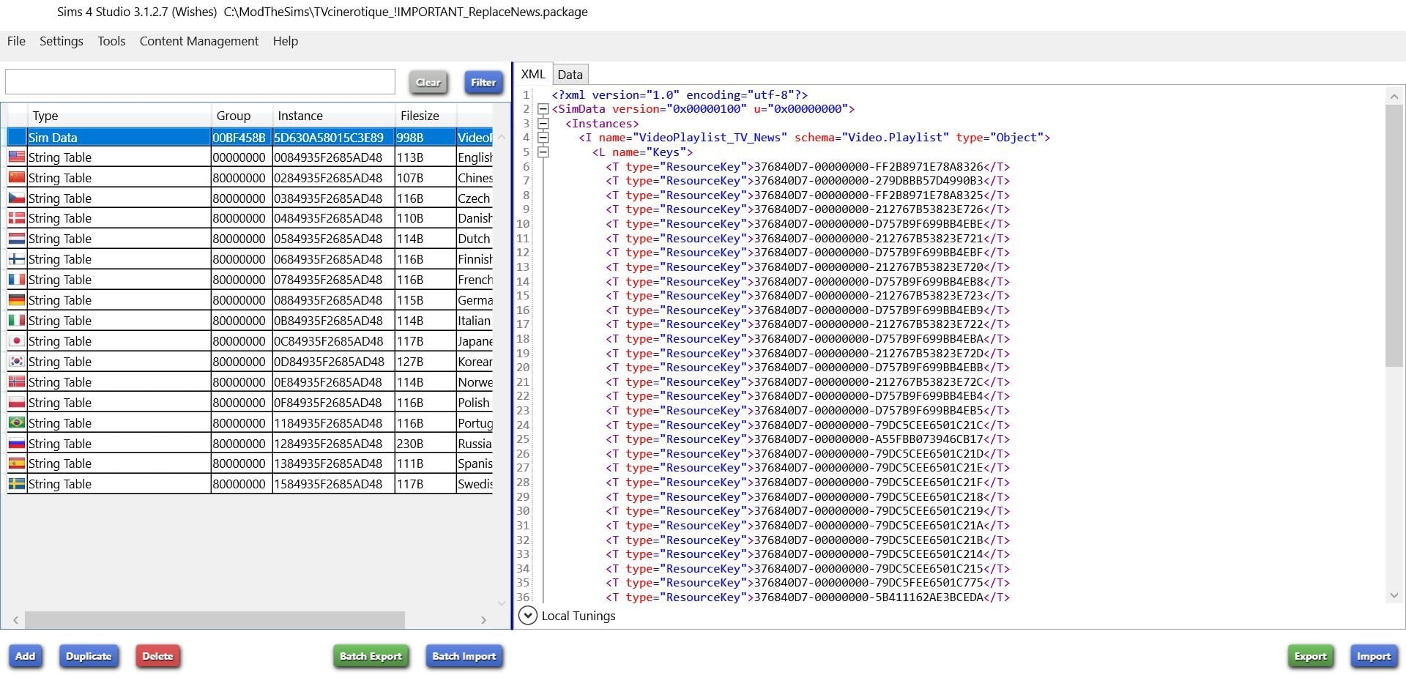This screenshot has width=1406, height=678.
Task: Click the Italian flag icon in String Table row
Action: coord(16,320)
